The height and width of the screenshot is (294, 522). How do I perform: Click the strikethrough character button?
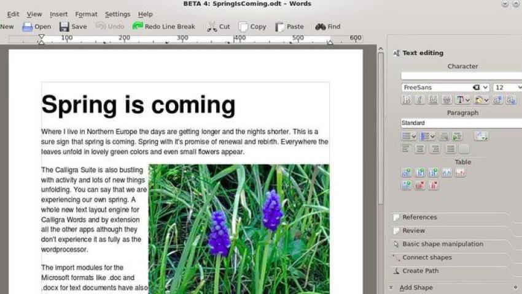pyautogui.click(x=447, y=100)
